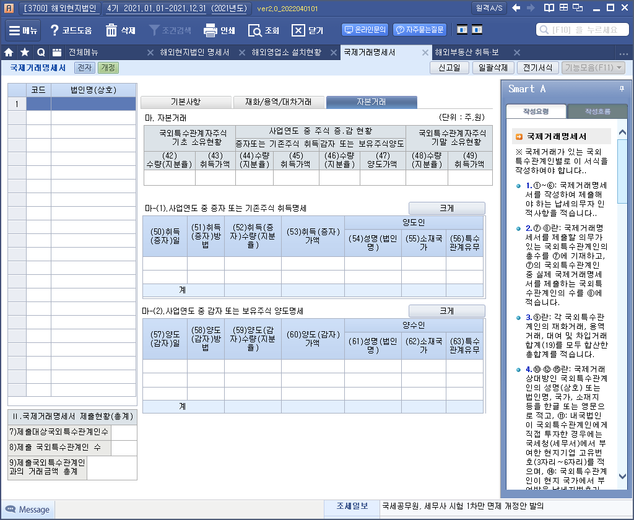Click 크게 button for 양도명세 table

click(x=447, y=311)
